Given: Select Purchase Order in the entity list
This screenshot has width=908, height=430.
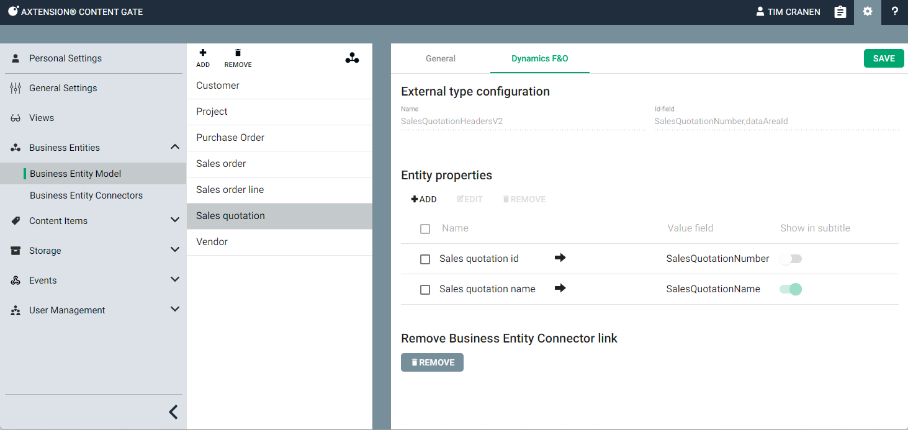Looking at the screenshot, I should (230, 138).
